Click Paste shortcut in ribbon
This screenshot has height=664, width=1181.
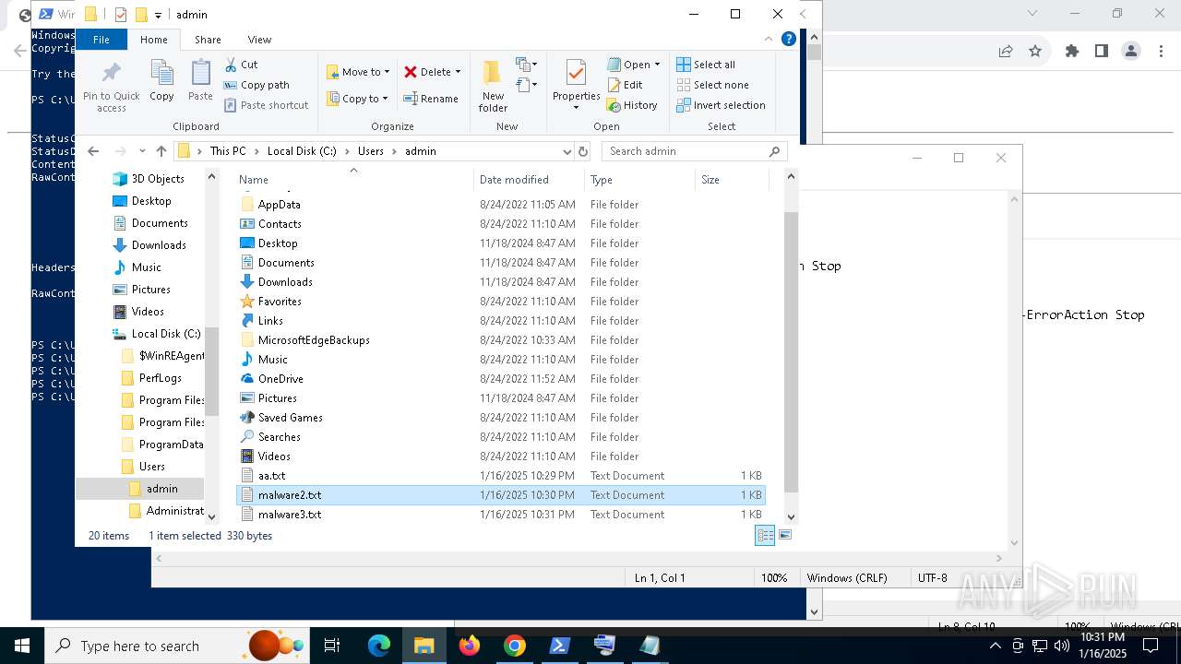(x=267, y=105)
